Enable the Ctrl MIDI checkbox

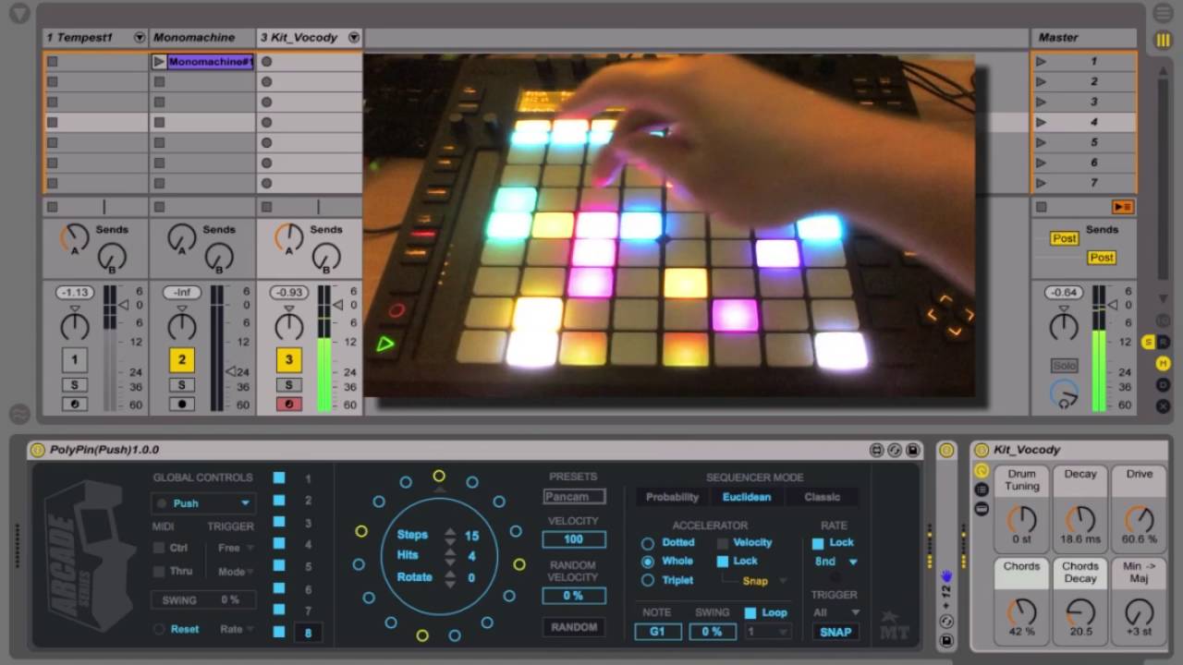[x=161, y=549]
